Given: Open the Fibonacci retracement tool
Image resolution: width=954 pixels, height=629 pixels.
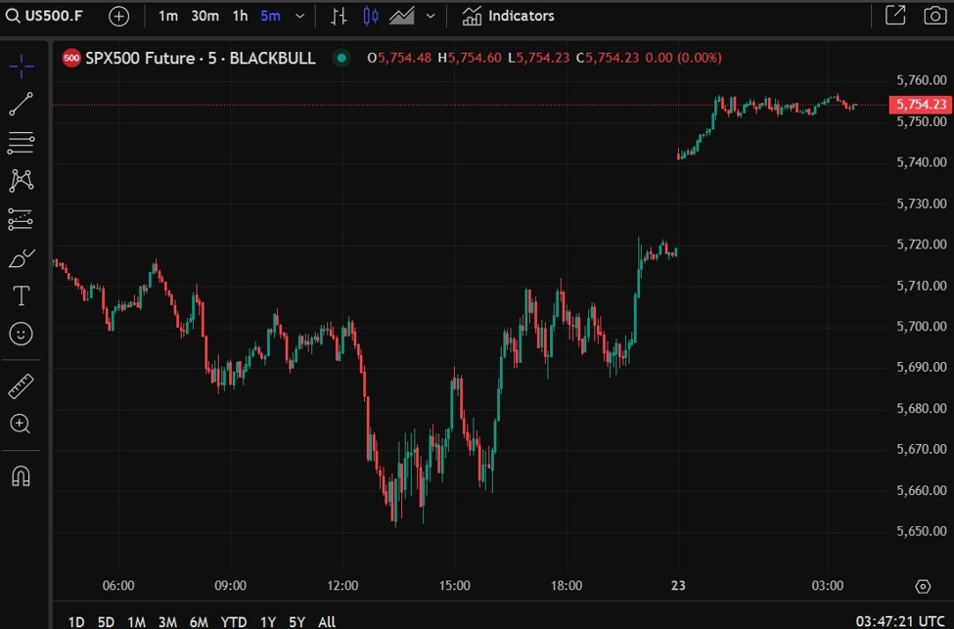Looking at the screenshot, I should point(21,142).
